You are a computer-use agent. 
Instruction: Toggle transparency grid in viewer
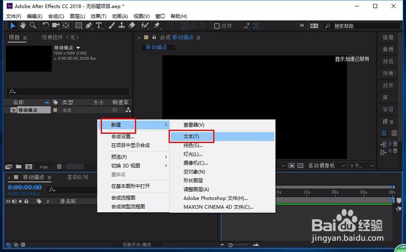300,165
